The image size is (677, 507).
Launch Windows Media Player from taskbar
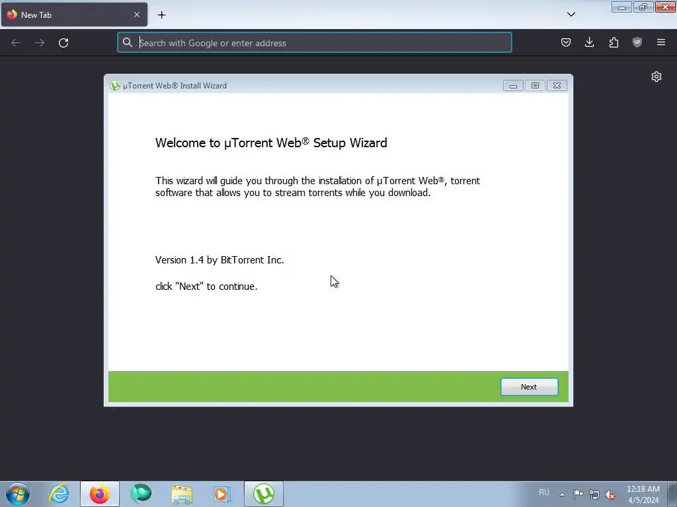pyautogui.click(x=223, y=494)
